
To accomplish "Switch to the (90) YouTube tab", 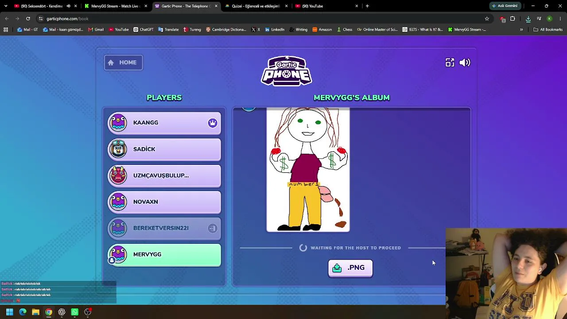I will click(326, 6).
